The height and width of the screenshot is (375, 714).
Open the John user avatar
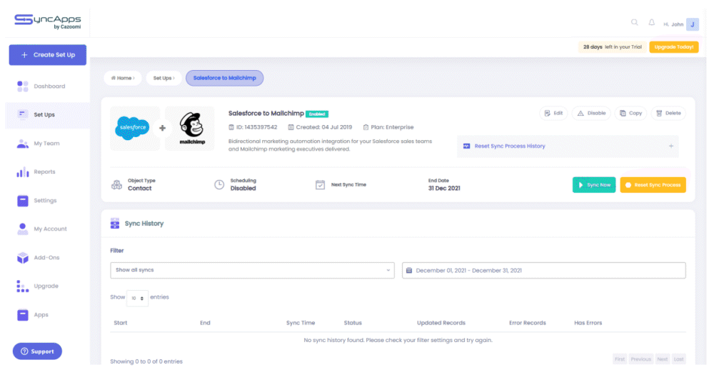[x=692, y=24]
